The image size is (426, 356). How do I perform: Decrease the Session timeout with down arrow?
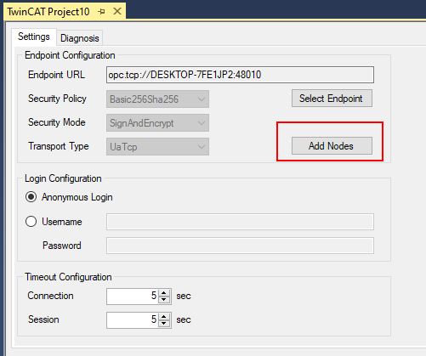point(164,324)
